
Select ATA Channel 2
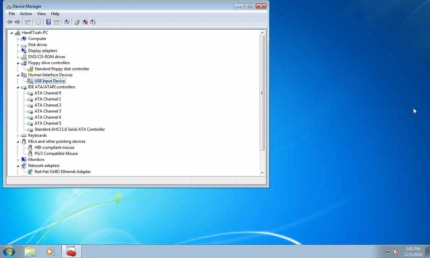48,105
